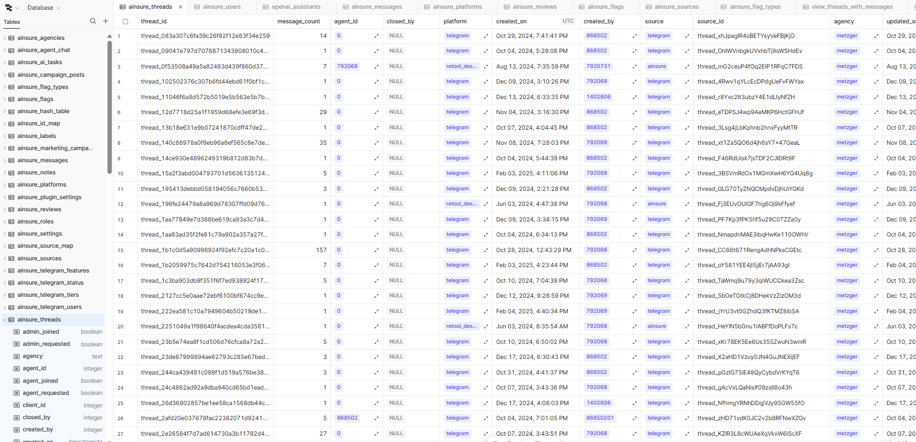The width and height of the screenshot is (916, 442).
Task: Click created_by value 7920731 in row 3
Action: (x=598, y=67)
